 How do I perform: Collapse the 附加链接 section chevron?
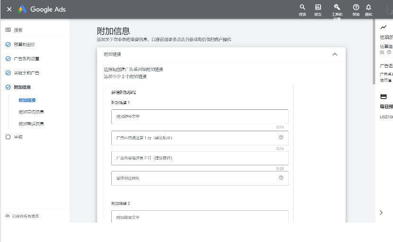(x=335, y=54)
